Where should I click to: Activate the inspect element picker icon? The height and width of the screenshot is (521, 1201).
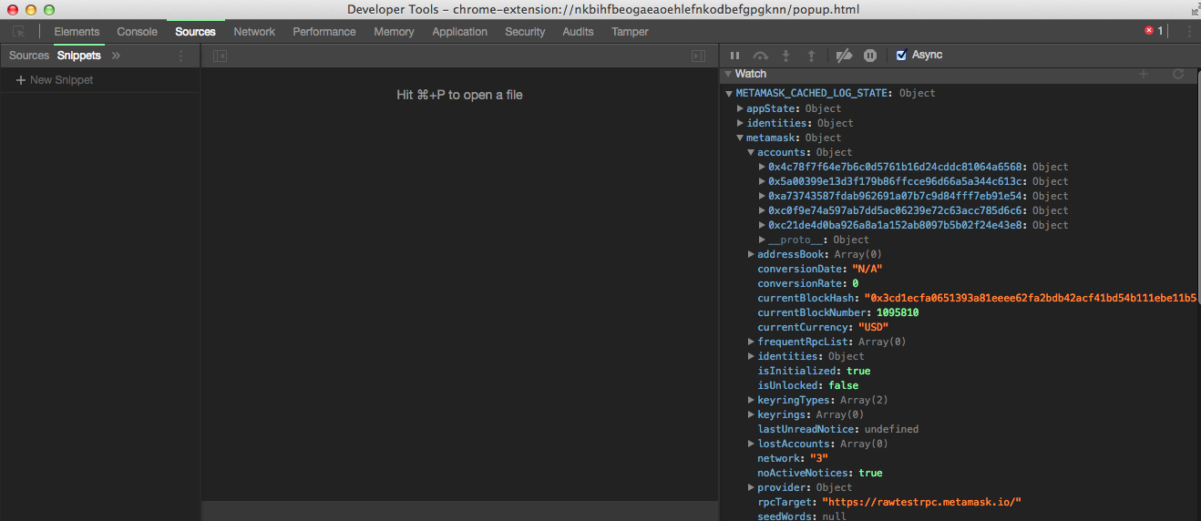click(x=19, y=31)
